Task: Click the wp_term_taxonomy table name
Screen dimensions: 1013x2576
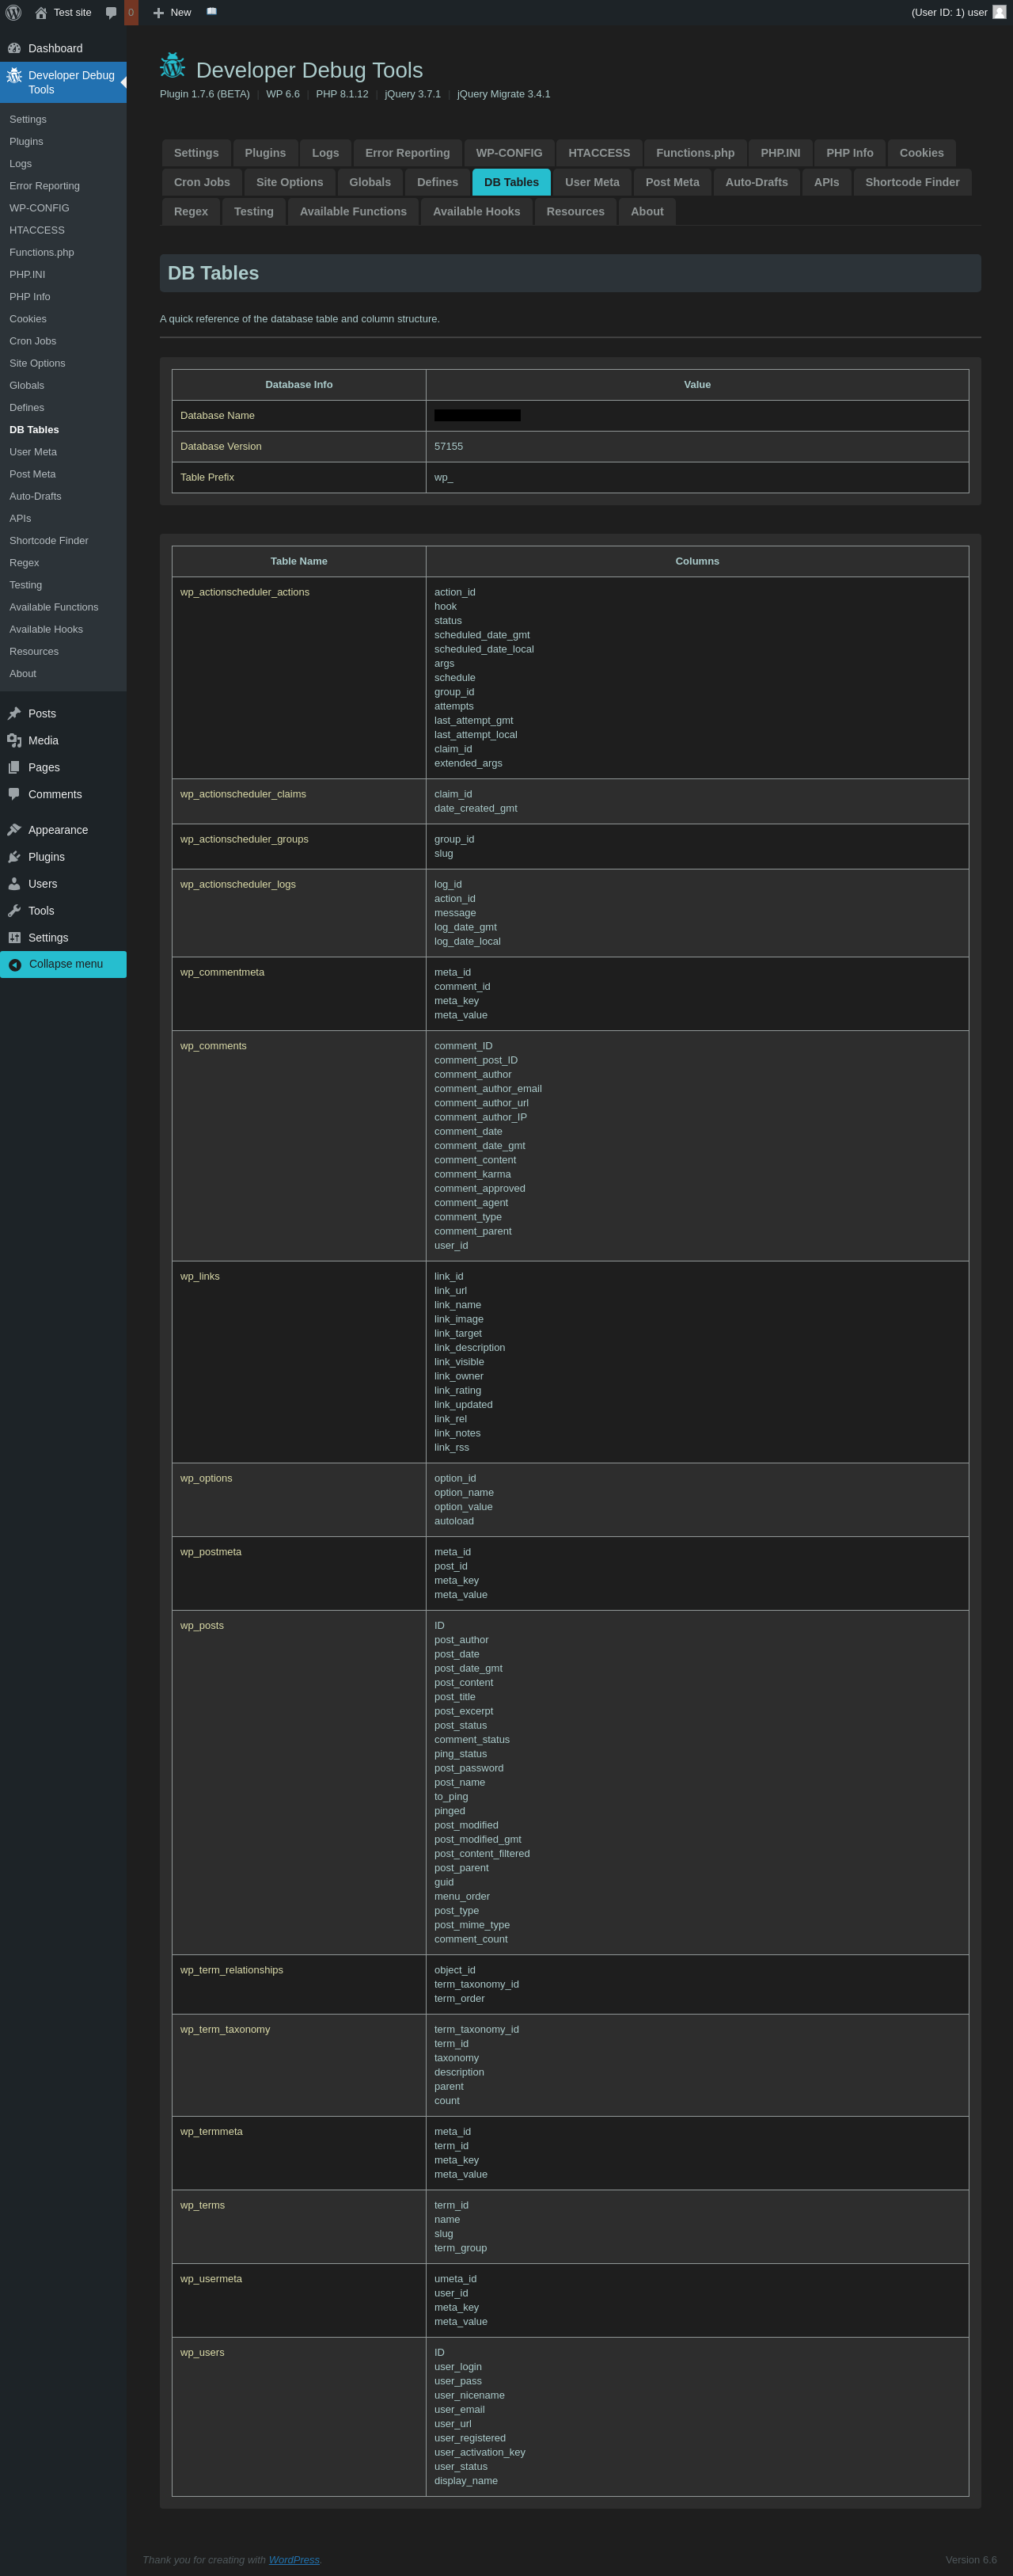Action: click(225, 2029)
